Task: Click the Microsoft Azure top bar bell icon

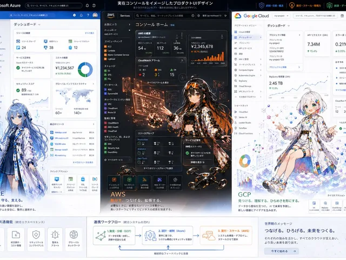Action: click(x=87, y=5)
